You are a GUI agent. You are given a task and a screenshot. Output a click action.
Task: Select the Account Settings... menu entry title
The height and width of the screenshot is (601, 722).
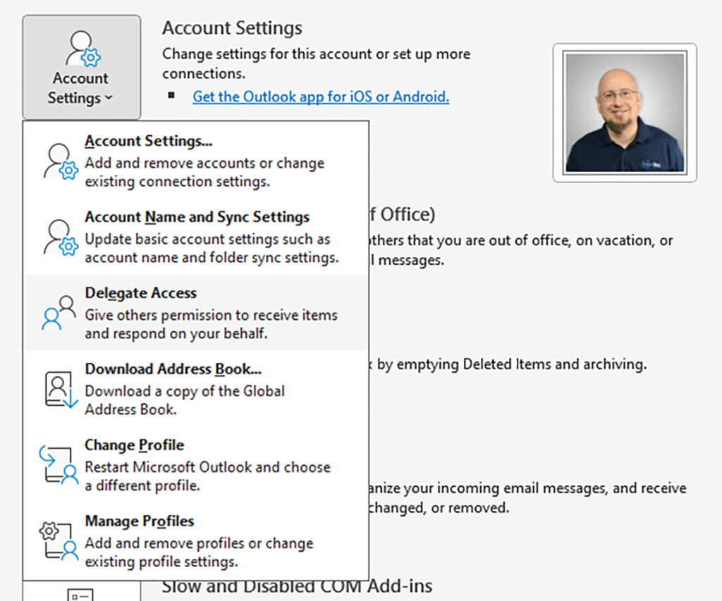point(148,141)
